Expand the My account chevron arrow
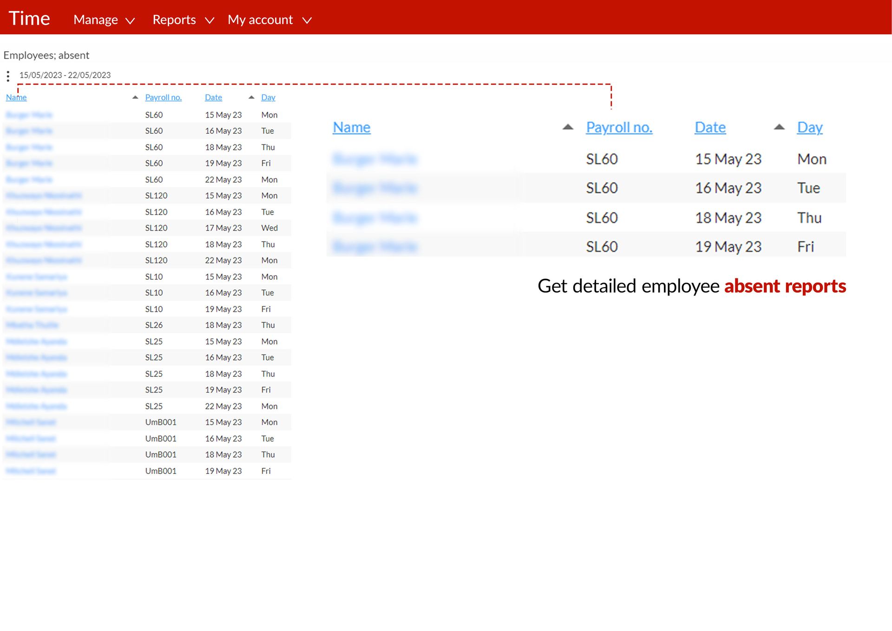Image resolution: width=892 pixels, height=631 pixels. pos(307,20)
